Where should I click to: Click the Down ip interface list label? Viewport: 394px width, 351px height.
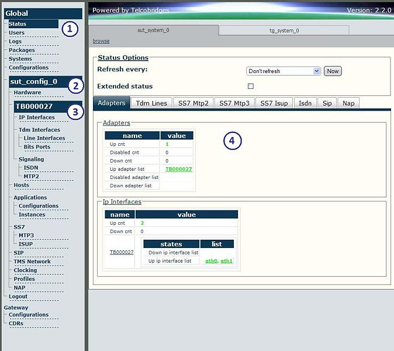174,253
